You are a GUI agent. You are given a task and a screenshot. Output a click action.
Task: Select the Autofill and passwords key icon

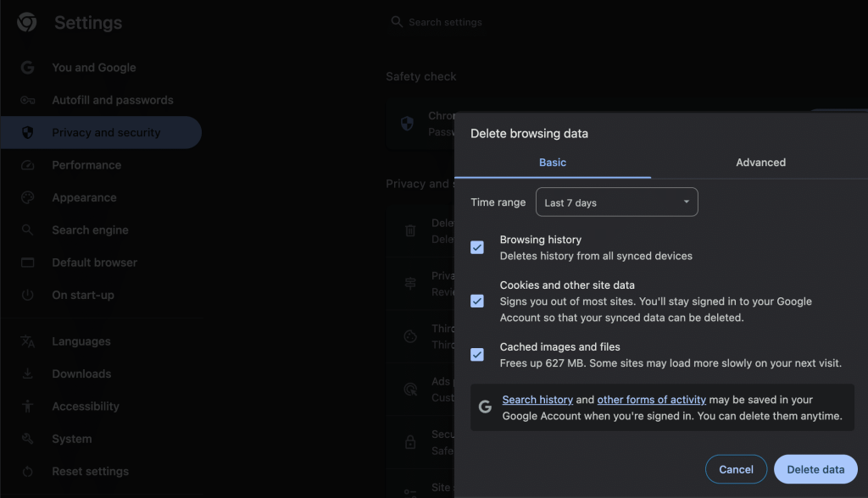tap(28, 100)
